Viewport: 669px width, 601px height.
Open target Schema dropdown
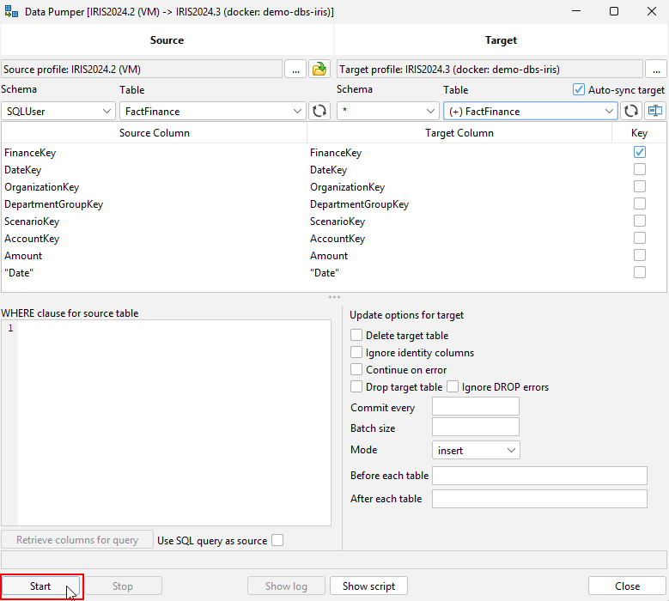point(388,112)
